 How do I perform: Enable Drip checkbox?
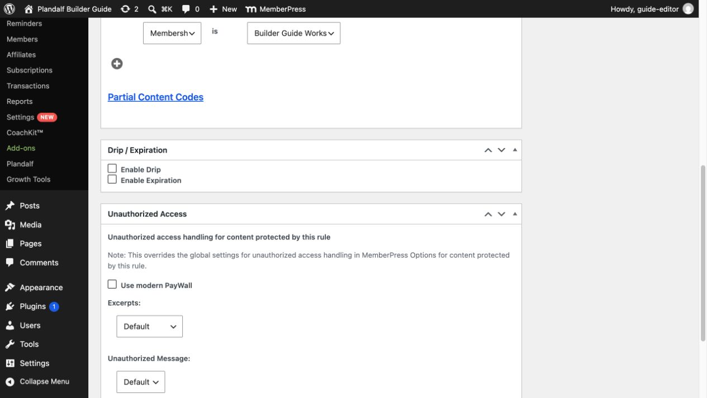coord(112,169)
